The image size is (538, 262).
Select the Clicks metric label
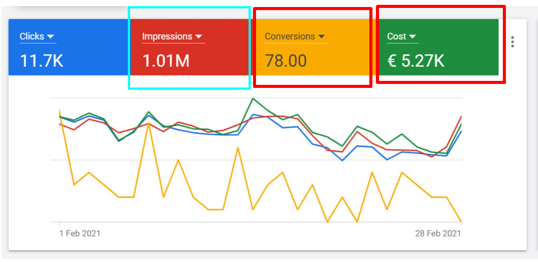point(32,36)
